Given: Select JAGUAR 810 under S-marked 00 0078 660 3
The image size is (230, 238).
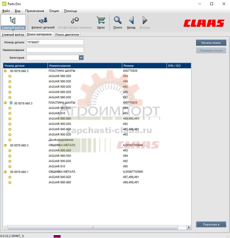Looking at the screenshot, I should pyautogui.click(x=57, y=113).
